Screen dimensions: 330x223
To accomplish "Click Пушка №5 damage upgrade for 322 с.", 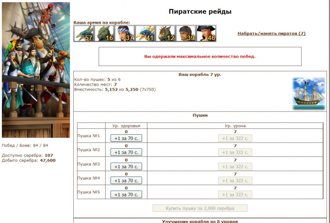I will pyautogui.click(x=235, y=195).
